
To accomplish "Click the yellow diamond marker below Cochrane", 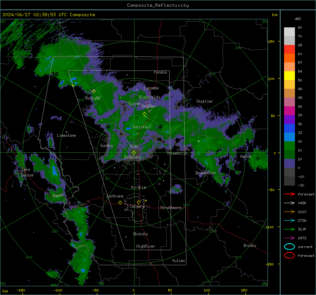I will click(120, 203).
